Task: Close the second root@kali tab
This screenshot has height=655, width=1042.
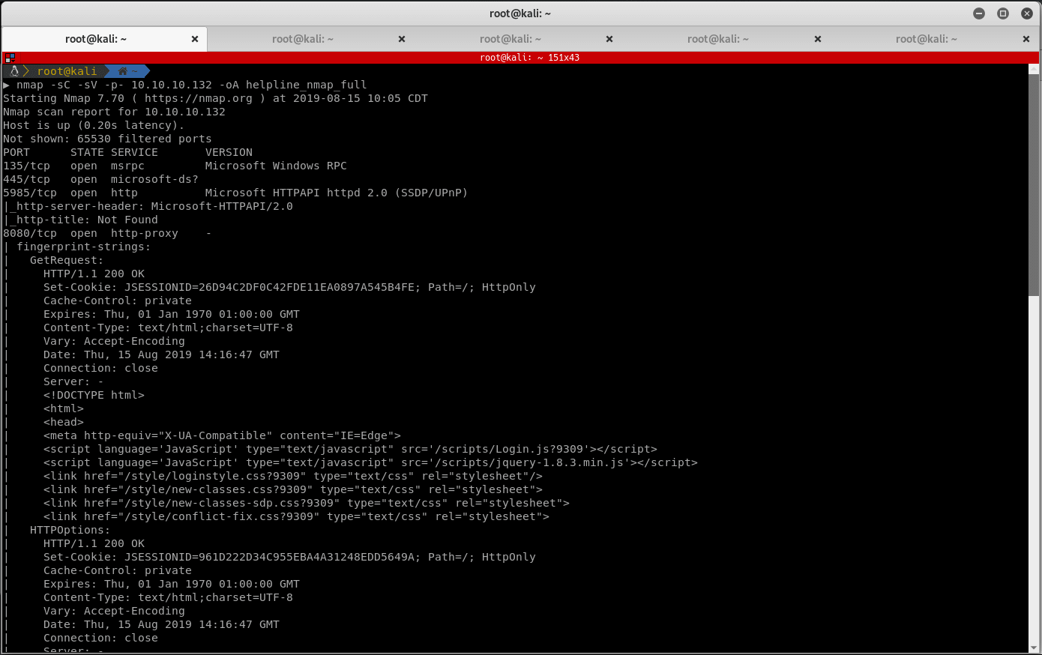Action: tap(402, 39)
